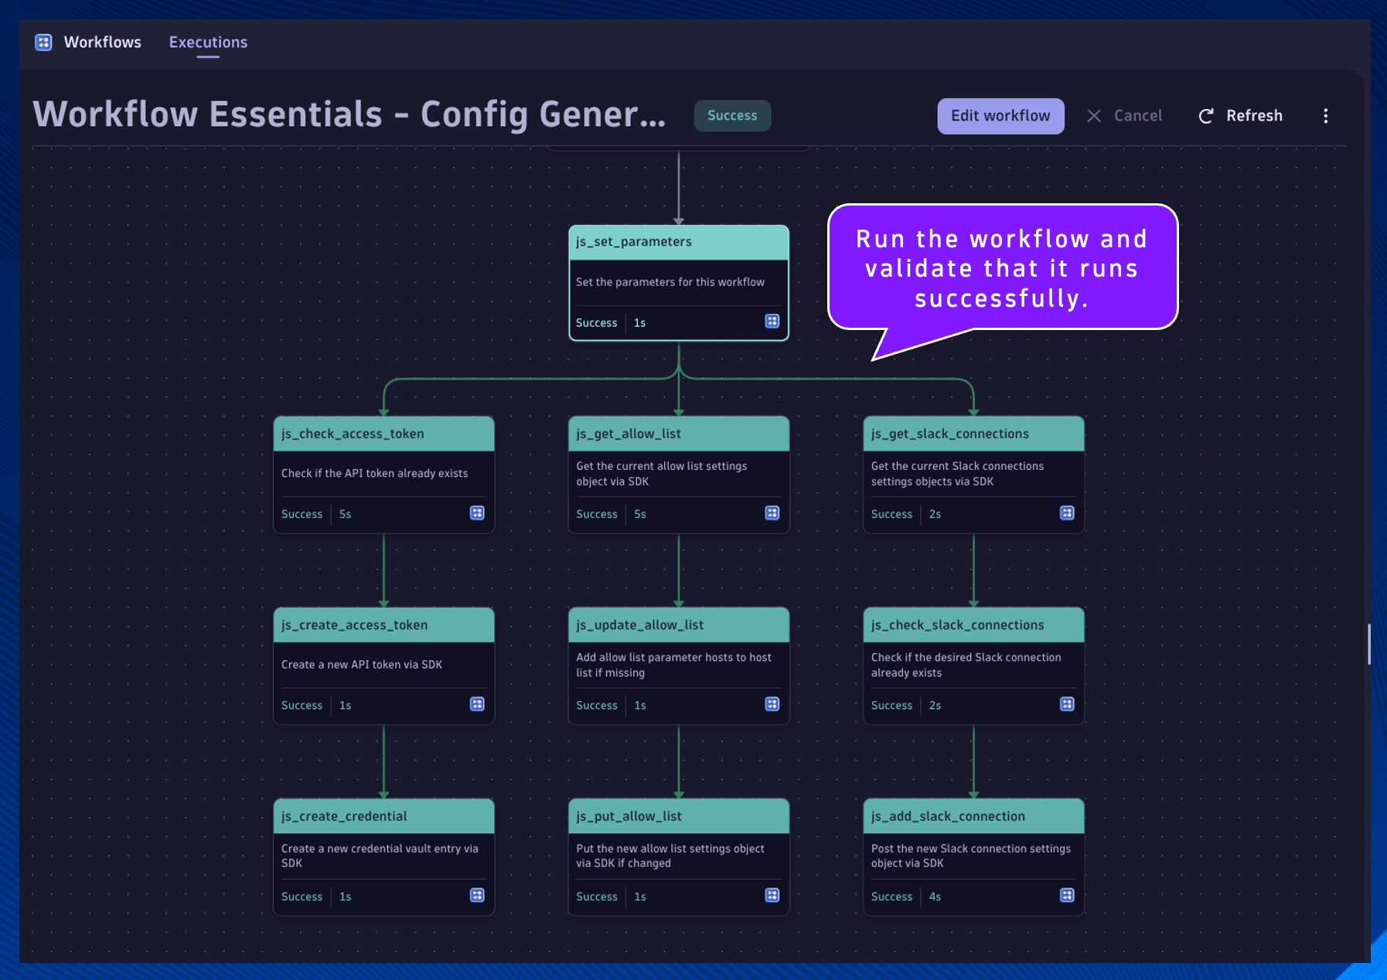Select the js_create_credential node title
Screen dimensions: 1387x980
click(344, 816)
